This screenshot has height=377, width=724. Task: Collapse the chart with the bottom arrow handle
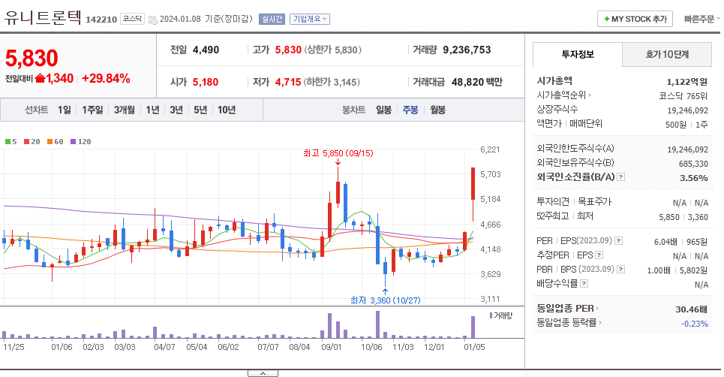click(263, 373)
